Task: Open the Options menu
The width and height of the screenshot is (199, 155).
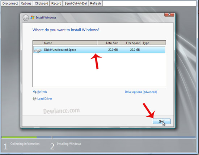Action: pyautogui.click(x=26, y=3)
